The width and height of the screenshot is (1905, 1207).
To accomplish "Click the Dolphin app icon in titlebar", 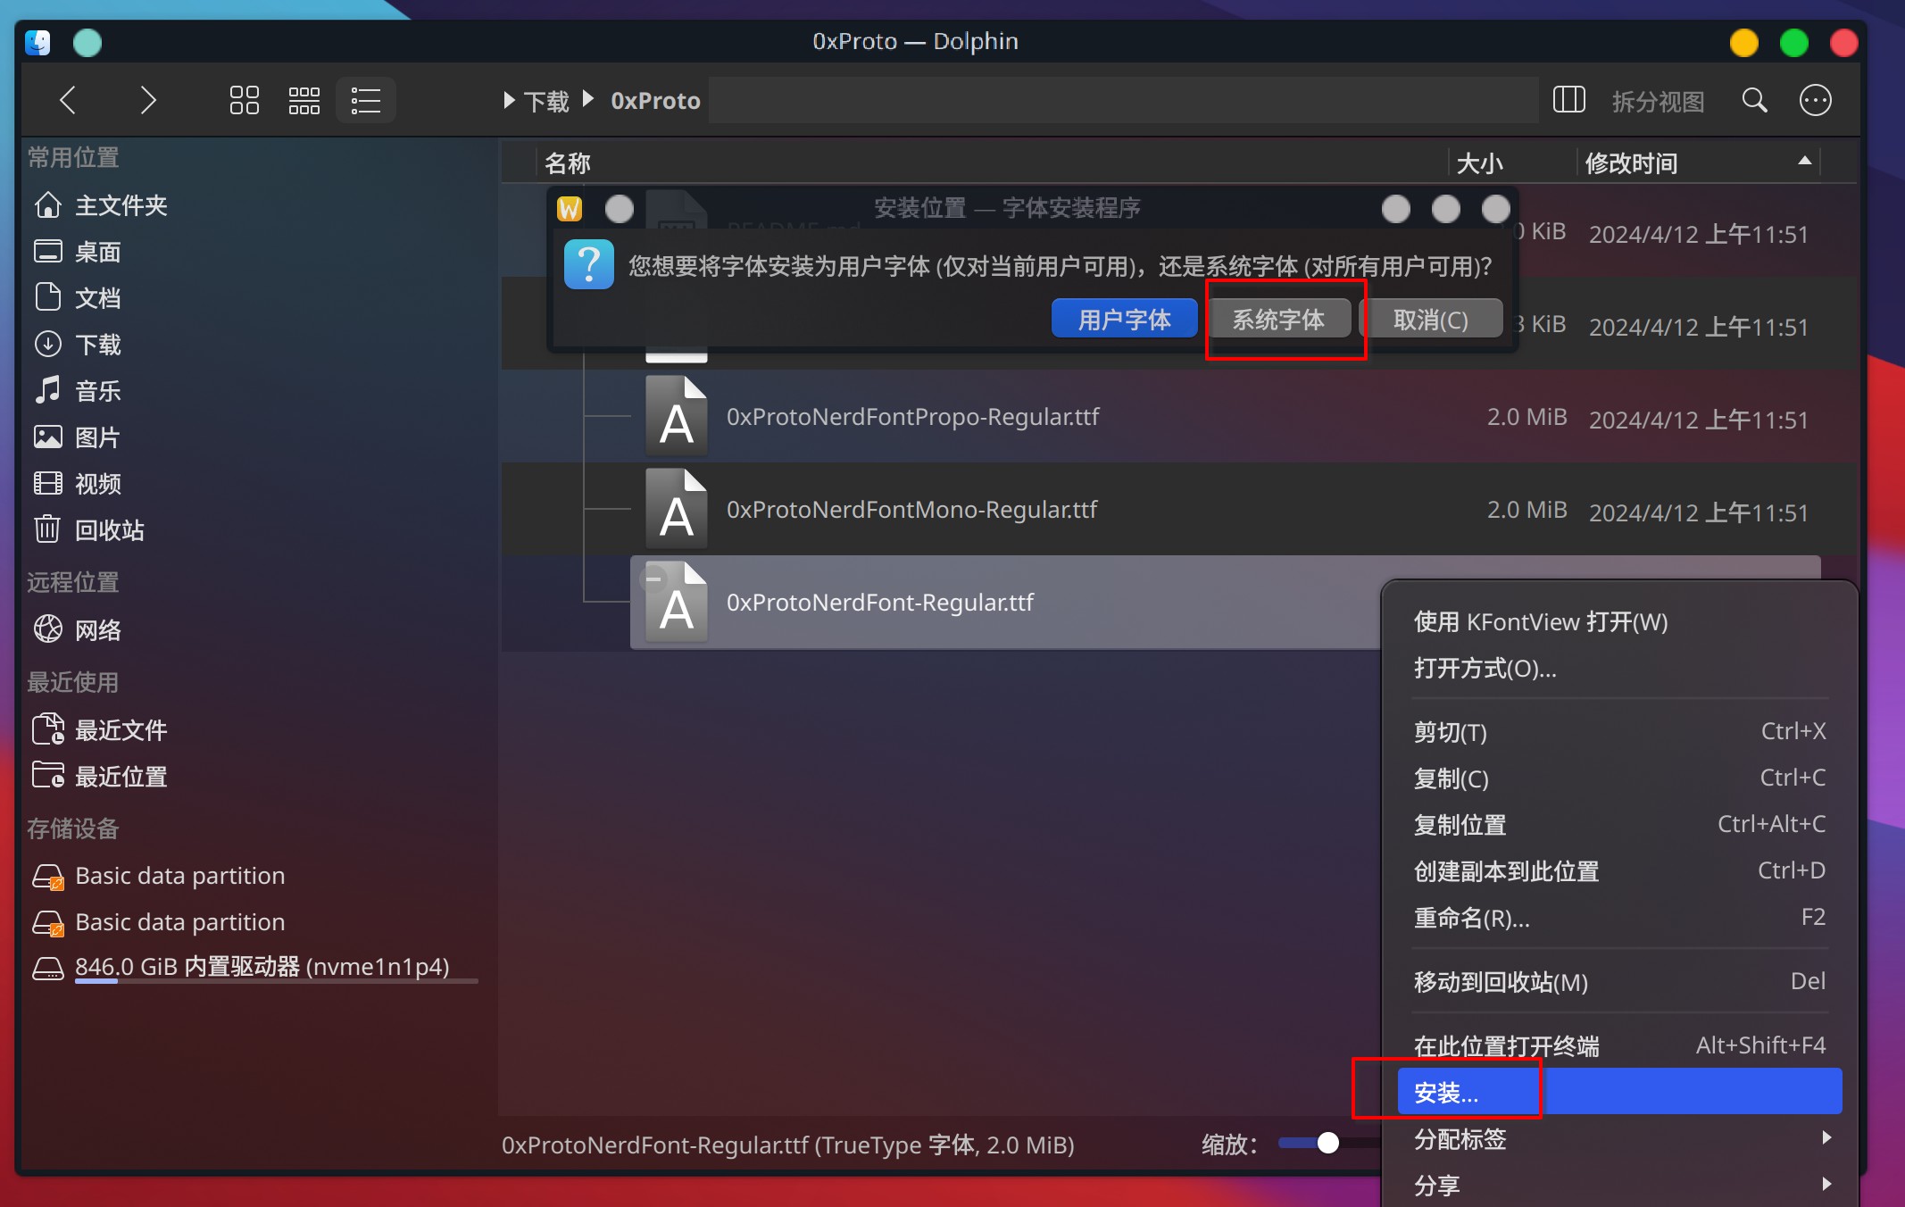I will coord(37,42).
